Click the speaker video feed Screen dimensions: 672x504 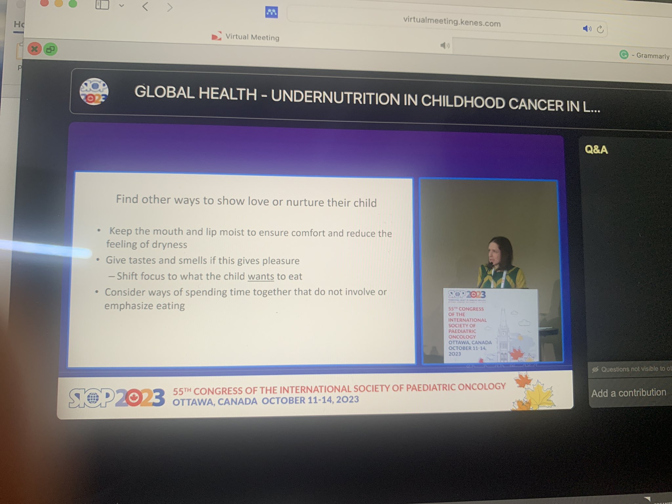coord(491,271)
